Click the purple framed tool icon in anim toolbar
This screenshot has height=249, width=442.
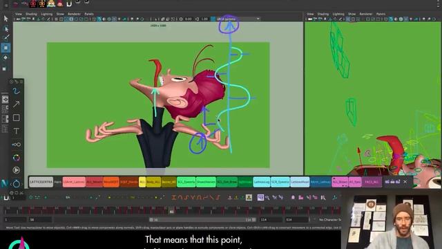coord(260,198)
